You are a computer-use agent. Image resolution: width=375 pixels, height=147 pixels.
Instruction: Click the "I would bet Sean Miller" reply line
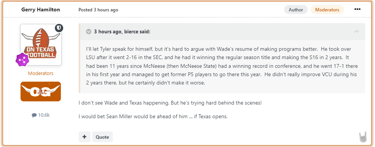tap(153, 117)
